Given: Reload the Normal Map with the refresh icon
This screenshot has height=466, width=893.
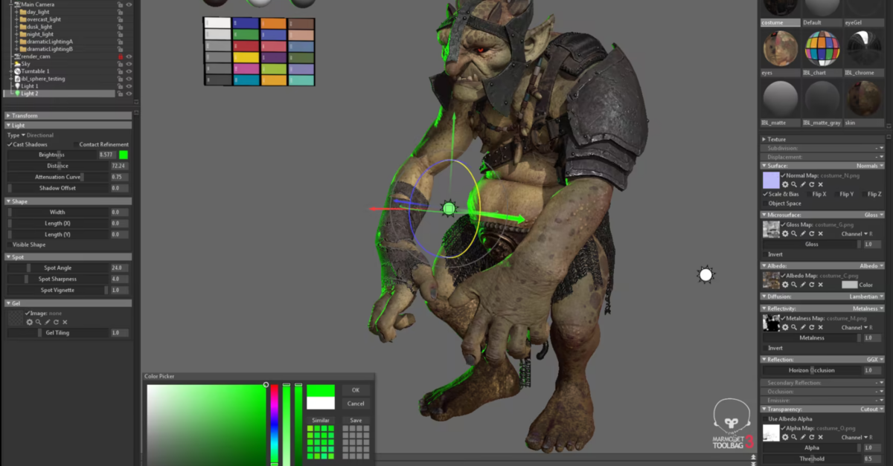Looking at the screenshot, I should [x=811, y=184].
